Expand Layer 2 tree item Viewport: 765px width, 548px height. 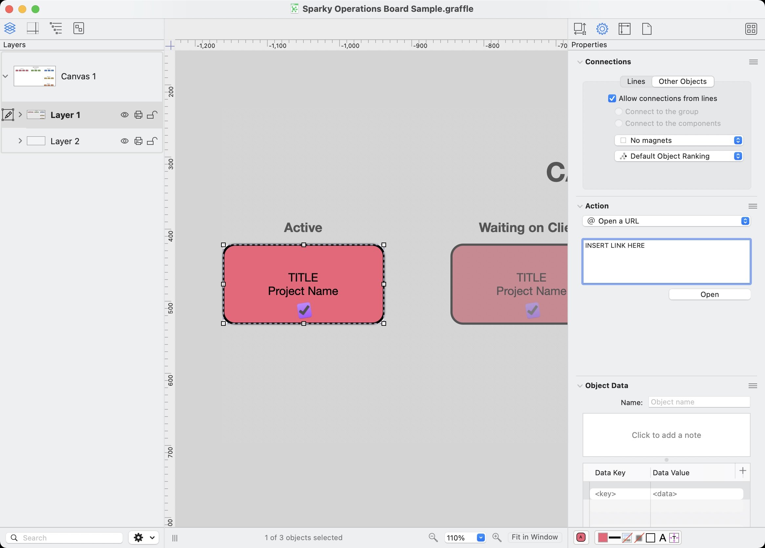[20, 141]
